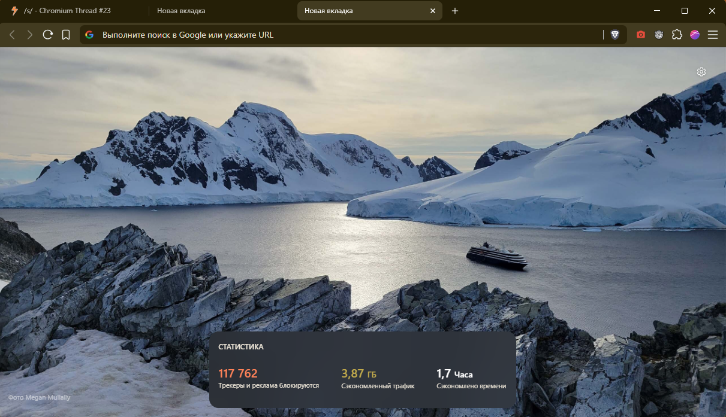Click Сэкономлено времени label
Screen dimensions: 726x417
coord(471,386)
